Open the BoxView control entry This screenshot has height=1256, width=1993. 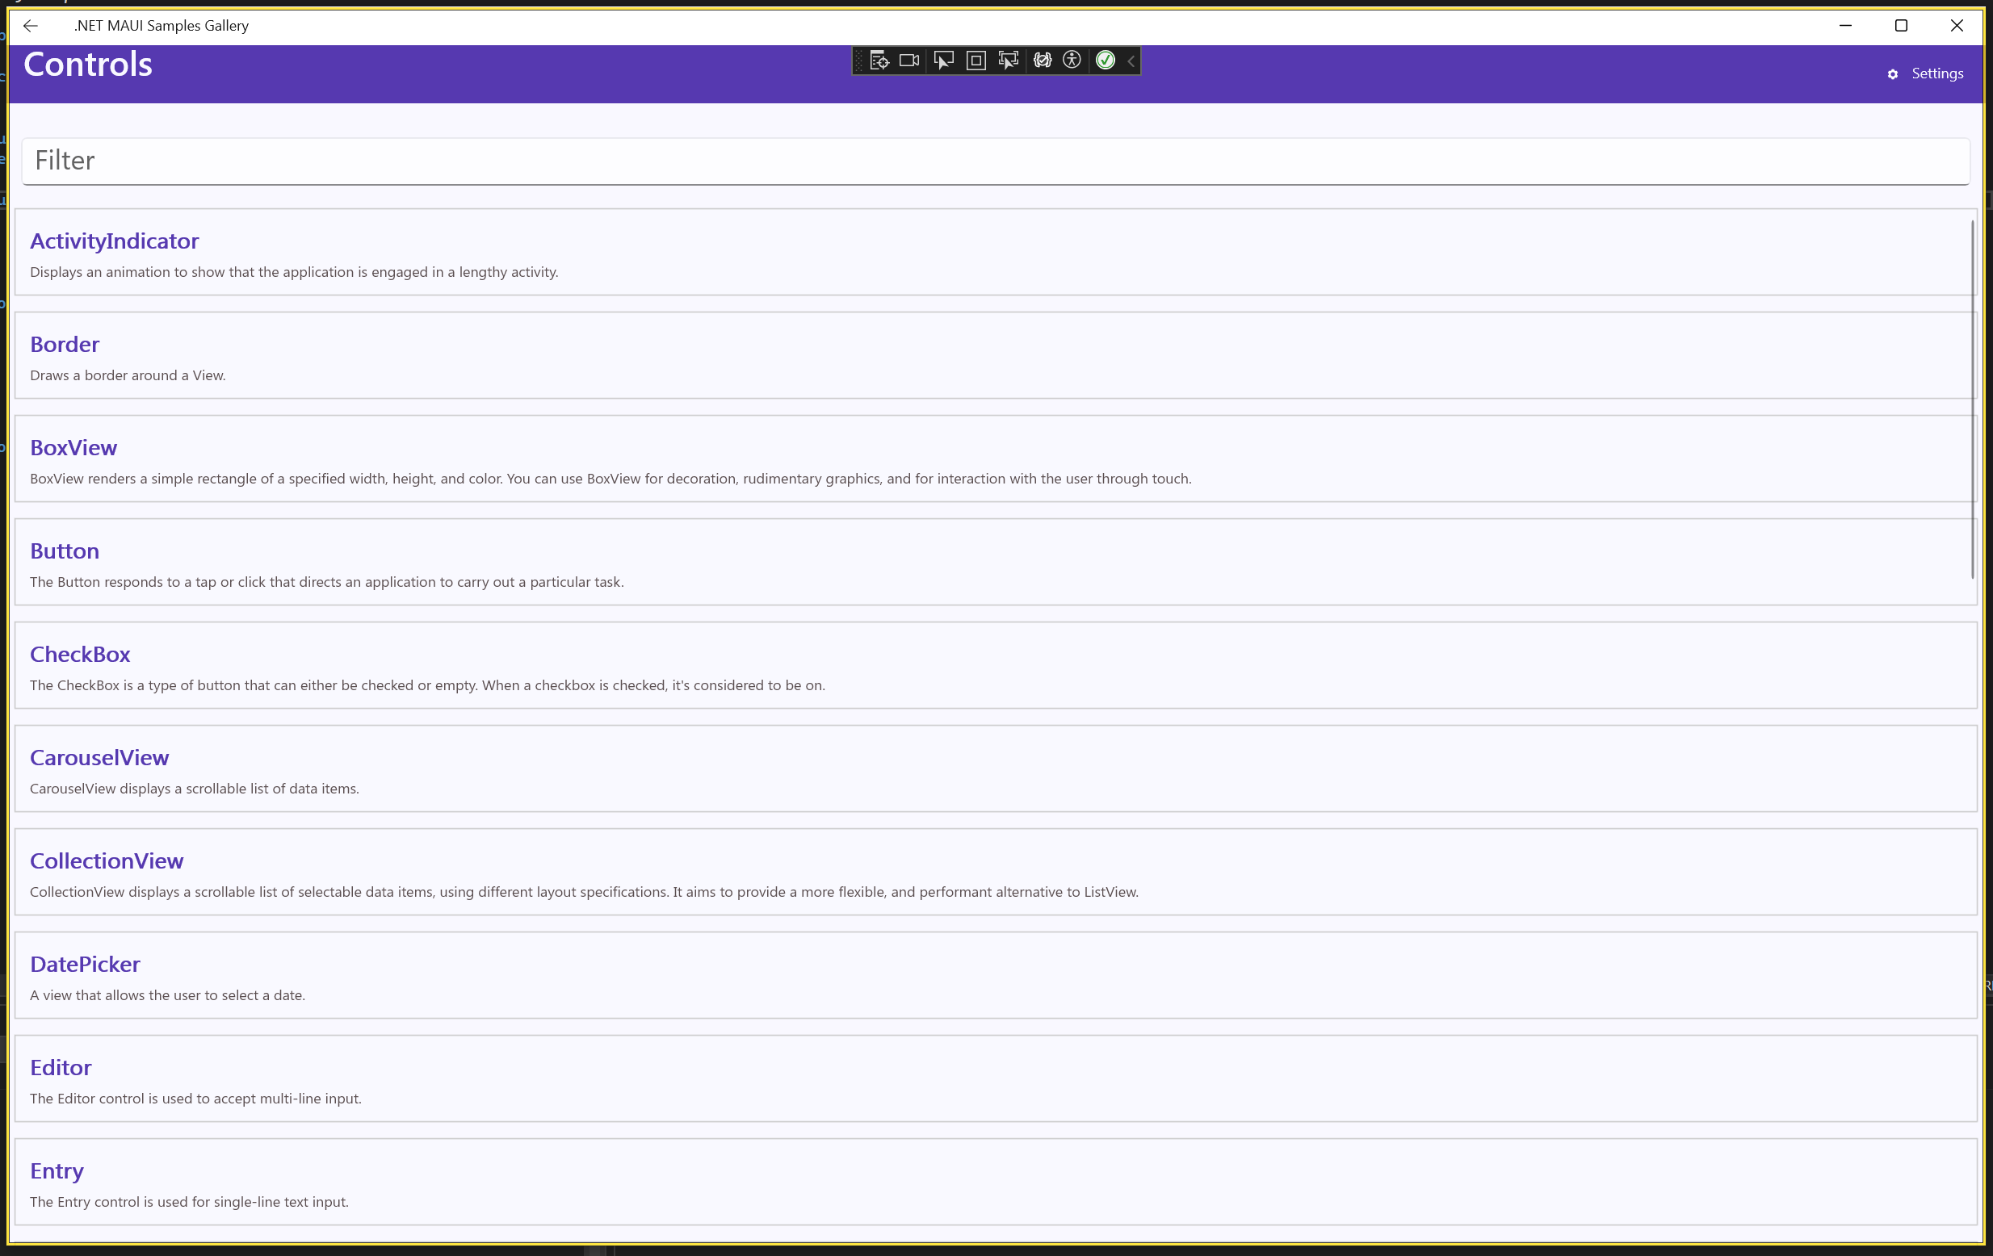tap(73, 448)
